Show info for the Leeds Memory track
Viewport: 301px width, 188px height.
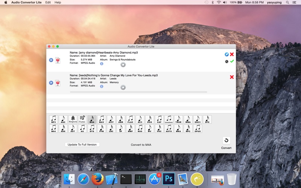coord(102,86)
